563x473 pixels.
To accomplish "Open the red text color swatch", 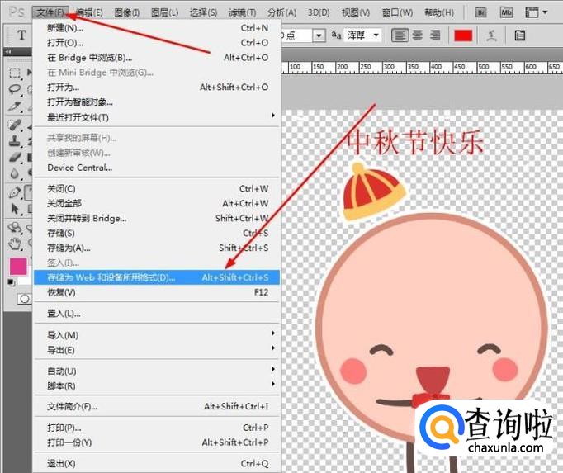I will point(463,36).
